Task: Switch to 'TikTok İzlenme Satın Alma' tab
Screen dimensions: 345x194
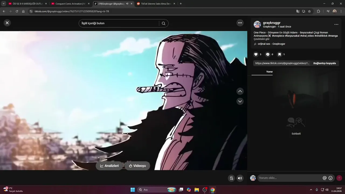Action: pyautogui.click(x=156, y=4)
